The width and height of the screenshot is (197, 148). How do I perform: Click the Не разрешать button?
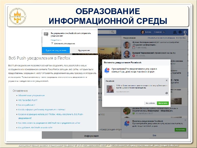tap(84, 50)
